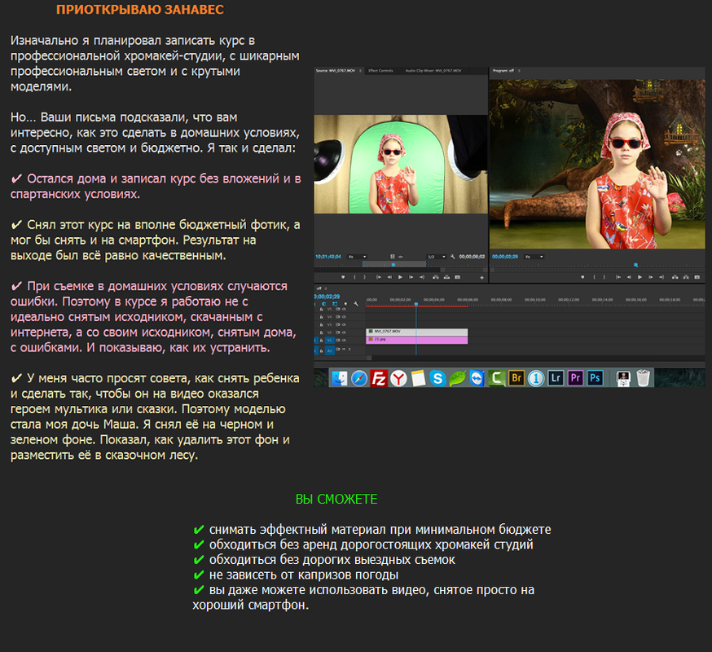Switch to the Effect Controls tab

coord(380,71)
